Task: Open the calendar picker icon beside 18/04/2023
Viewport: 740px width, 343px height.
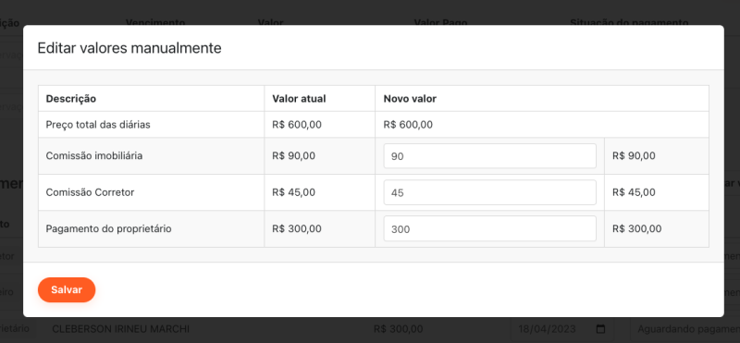Action: pos(600,329)
